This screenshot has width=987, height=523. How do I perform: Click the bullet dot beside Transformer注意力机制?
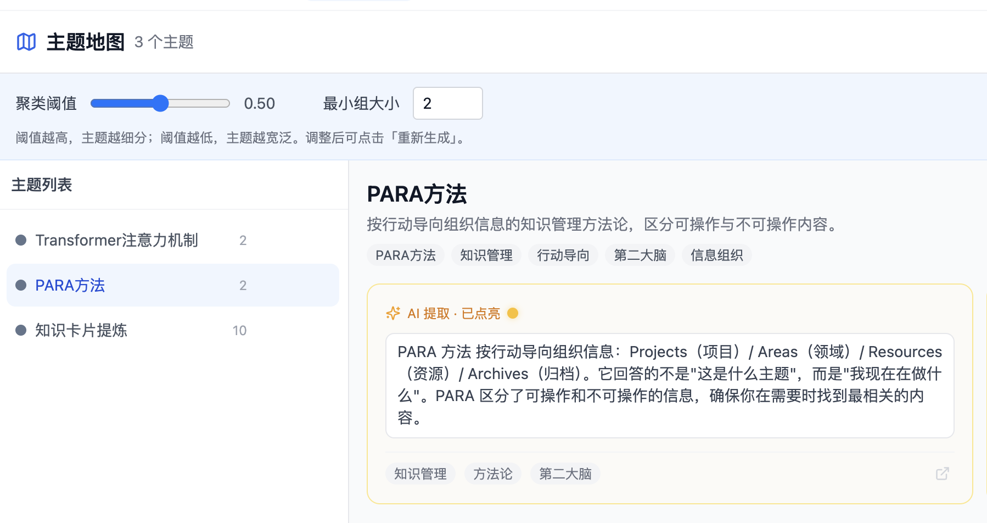click(21, 240)
